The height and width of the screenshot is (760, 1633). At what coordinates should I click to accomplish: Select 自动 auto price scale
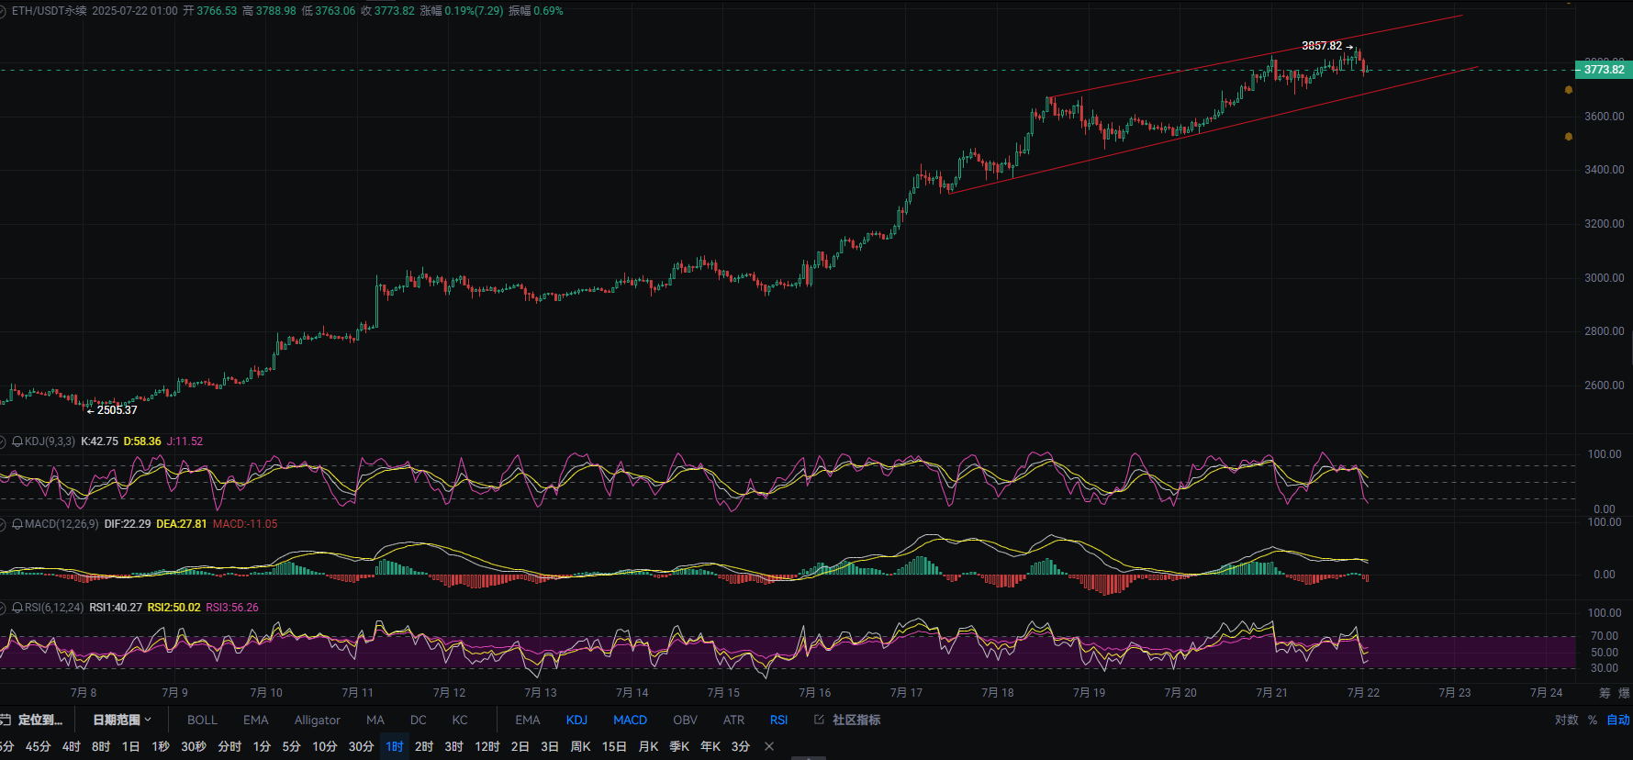coord(1618,720)
